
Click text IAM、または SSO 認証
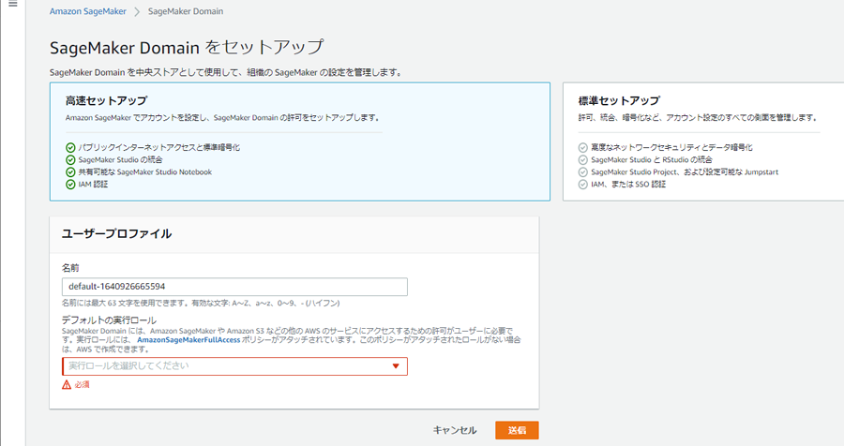628,185
